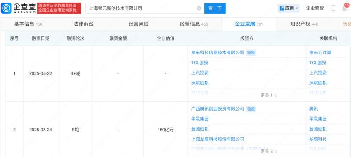Expand 更多 1 investors in first row
Viewport: 351px width, 157px height.
(x=269, y=95)
